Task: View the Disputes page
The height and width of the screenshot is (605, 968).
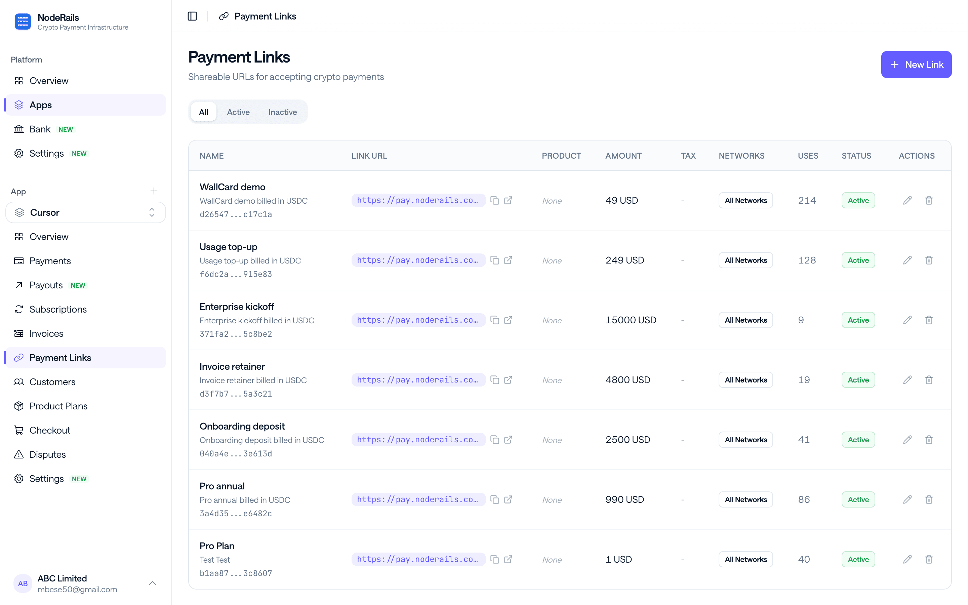Action: [86, 454]
